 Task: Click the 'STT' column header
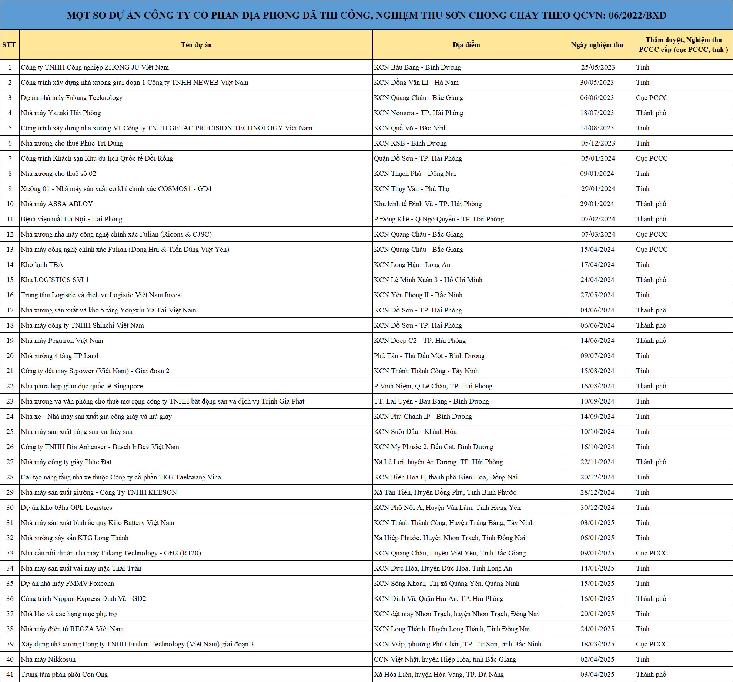(9, 45)
